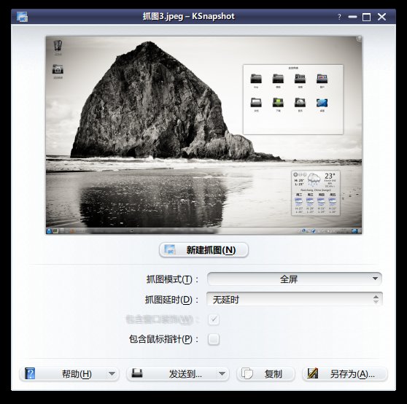The width and height of the screenshot is (407, 404).
Task: Expand the 发送到... dropdown arrow
Action: [x=222, y=374]
